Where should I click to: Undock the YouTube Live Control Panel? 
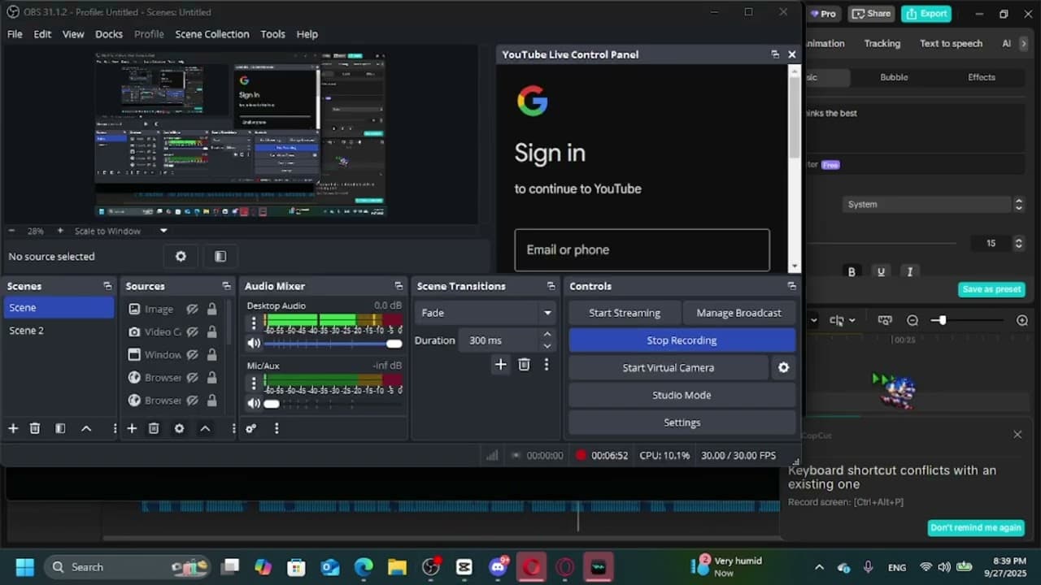tap(775, 54)
